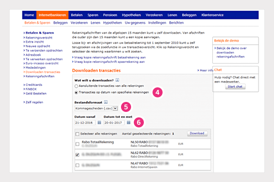Open FiNBOX in sidebar
Screen dimensions: 274x182
pyautogui.click(x=30, y=89)
